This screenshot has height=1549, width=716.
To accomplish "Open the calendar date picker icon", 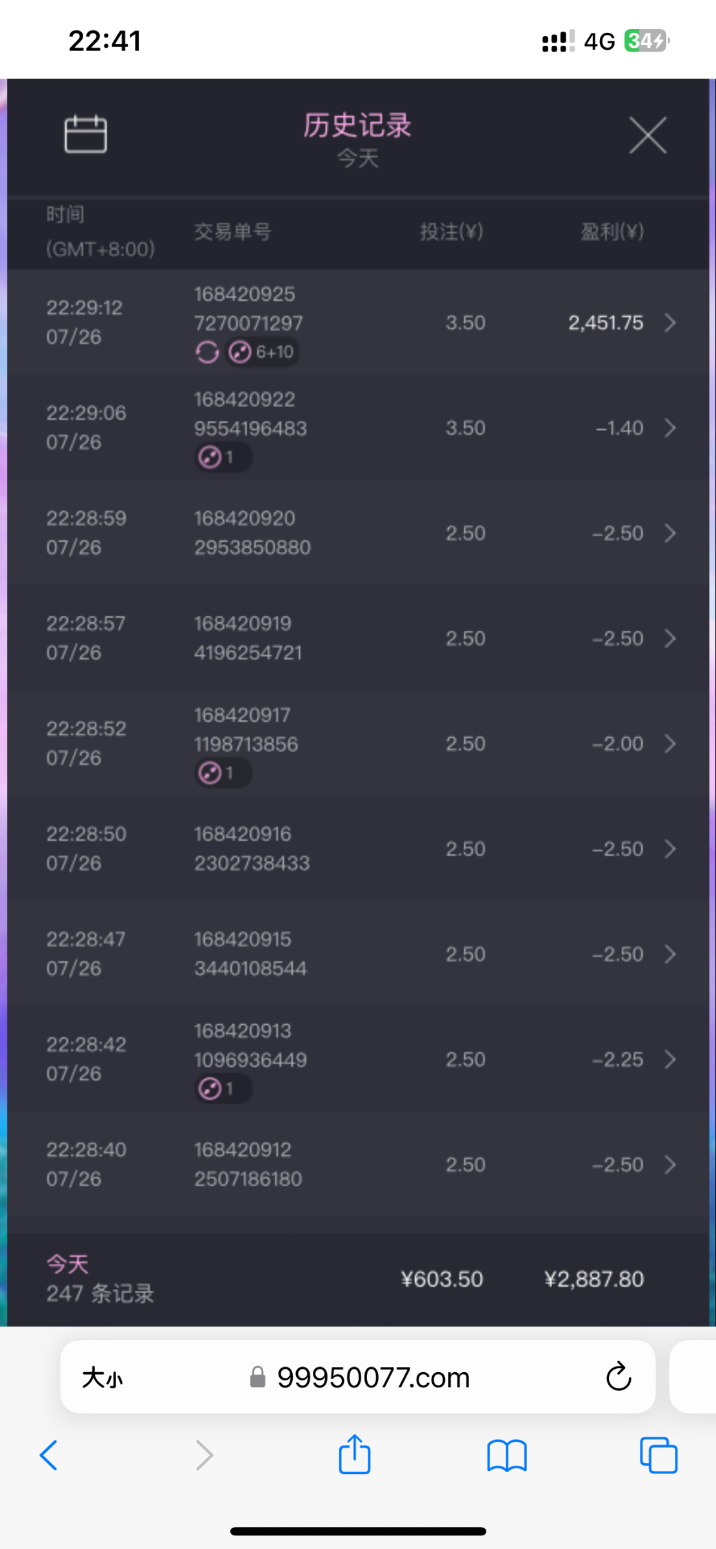I will (x=86, y=134).
